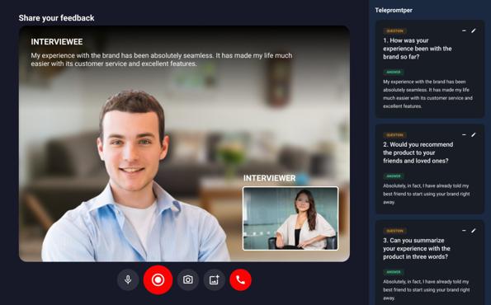Mute the microphone button
Image resolution: width=491 pixels, height=305 pixels.
click(x=128, y=279)
